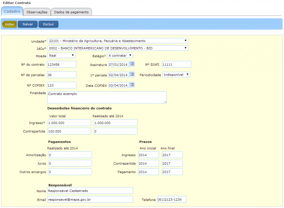The image size is (284, 208).
Task: Focus the Juros input field
Action: (x=70, y=163)
